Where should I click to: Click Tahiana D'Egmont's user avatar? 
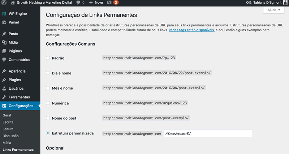click(x=285, y=3)
